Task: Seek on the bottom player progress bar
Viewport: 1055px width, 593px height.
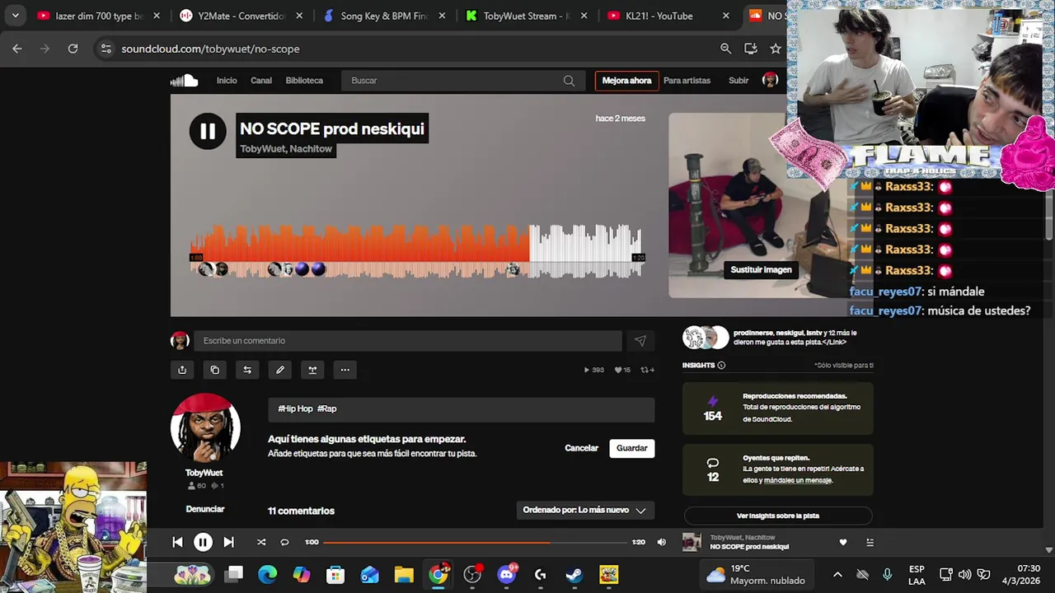Action: click(x=475, y=542)
